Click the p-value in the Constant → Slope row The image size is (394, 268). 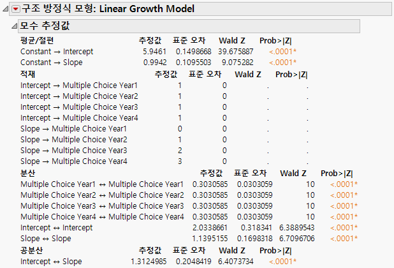point(282,63)
